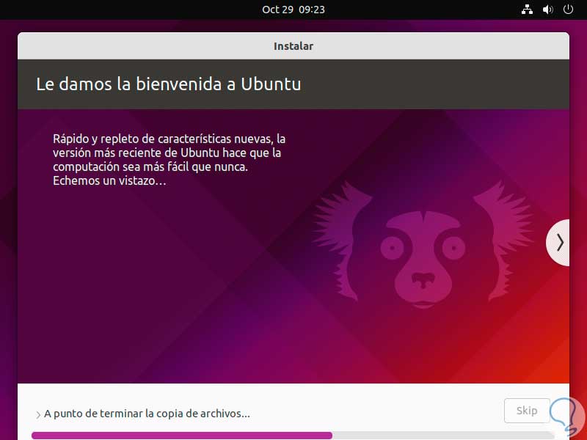Screen dimensions: 587x440
Task: Advance slideshow with the next arrow
Action: (x=559, y=243)
